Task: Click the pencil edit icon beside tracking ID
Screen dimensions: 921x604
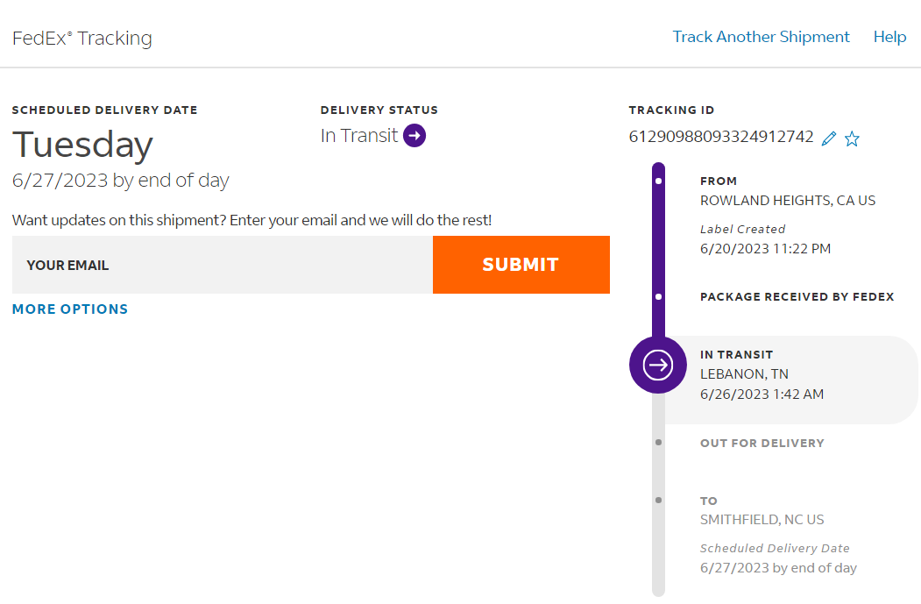Action: pos(829,139)
